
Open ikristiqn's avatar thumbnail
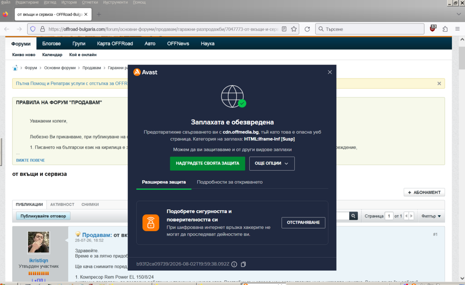39,242
